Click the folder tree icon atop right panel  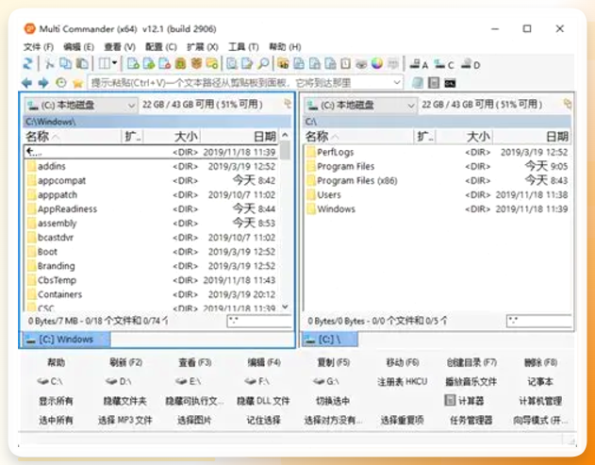click(568, 103)
